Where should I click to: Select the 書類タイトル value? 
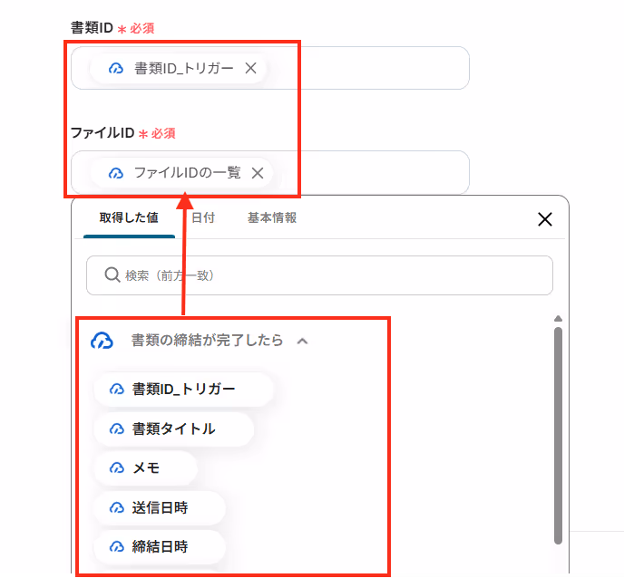pyautogui.click(x=173, y=429)
